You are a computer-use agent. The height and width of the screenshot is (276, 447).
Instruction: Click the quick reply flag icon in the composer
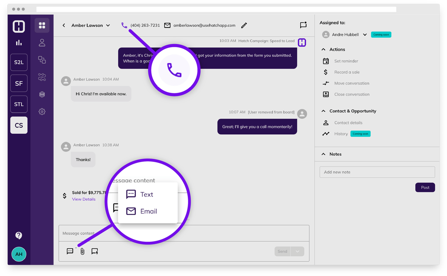(95, 251)
